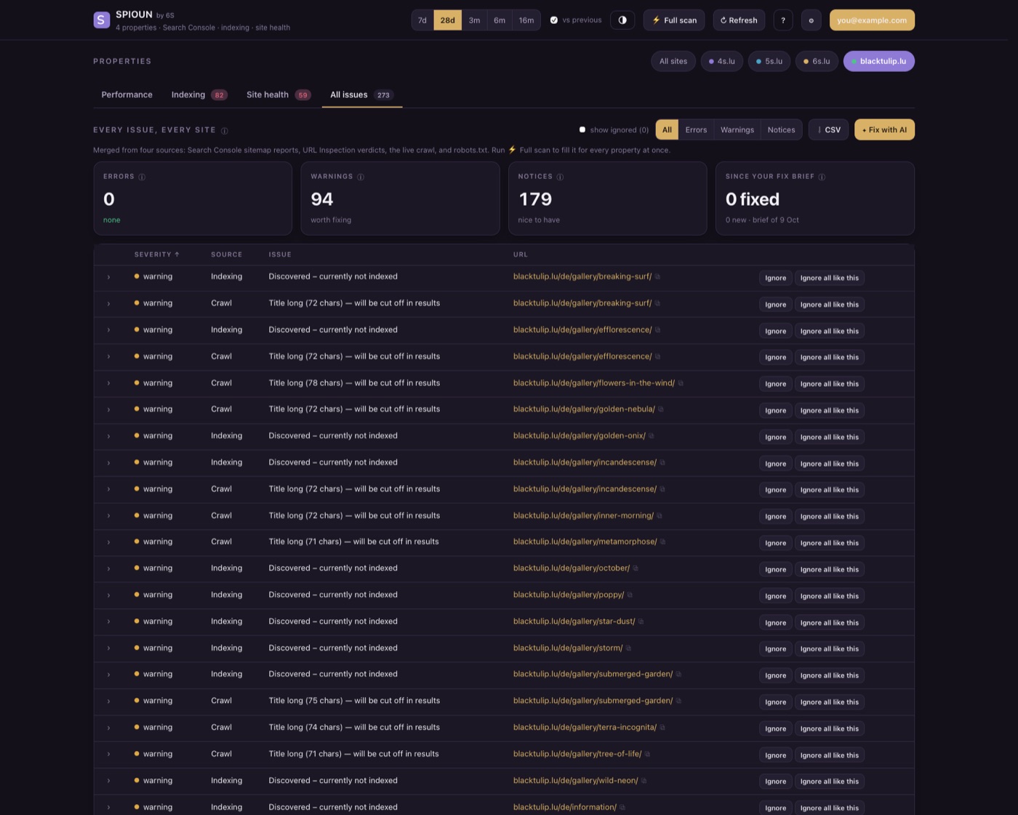The image size is (1018, 815).
Task: Sort by the Severity column header
Action: (156, 254)
